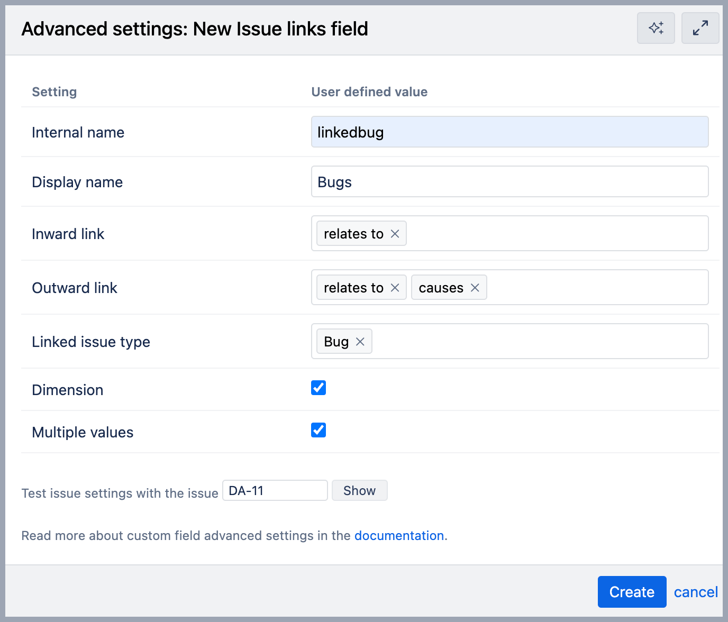Remove 'Bug' tag from Linked issue type
Viewport: 728px width, 622px height.
pos(360,342)
